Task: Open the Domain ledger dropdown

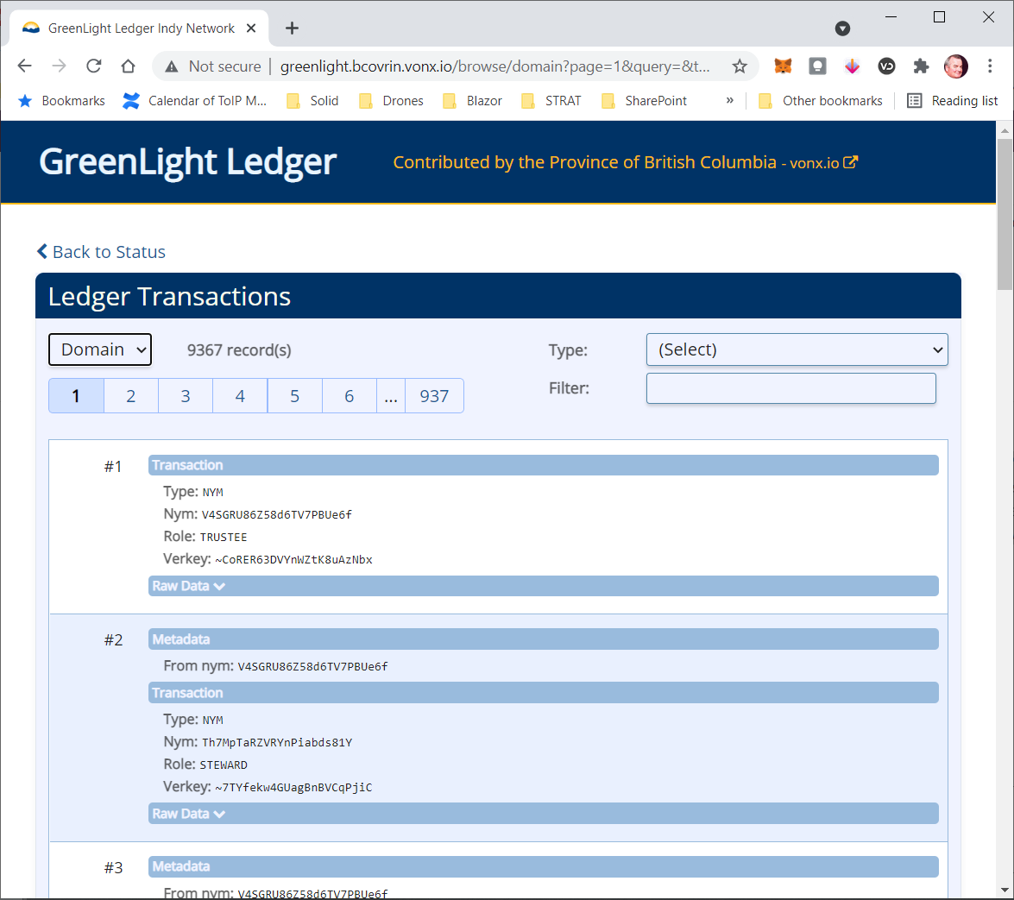Action: (100, 349)
